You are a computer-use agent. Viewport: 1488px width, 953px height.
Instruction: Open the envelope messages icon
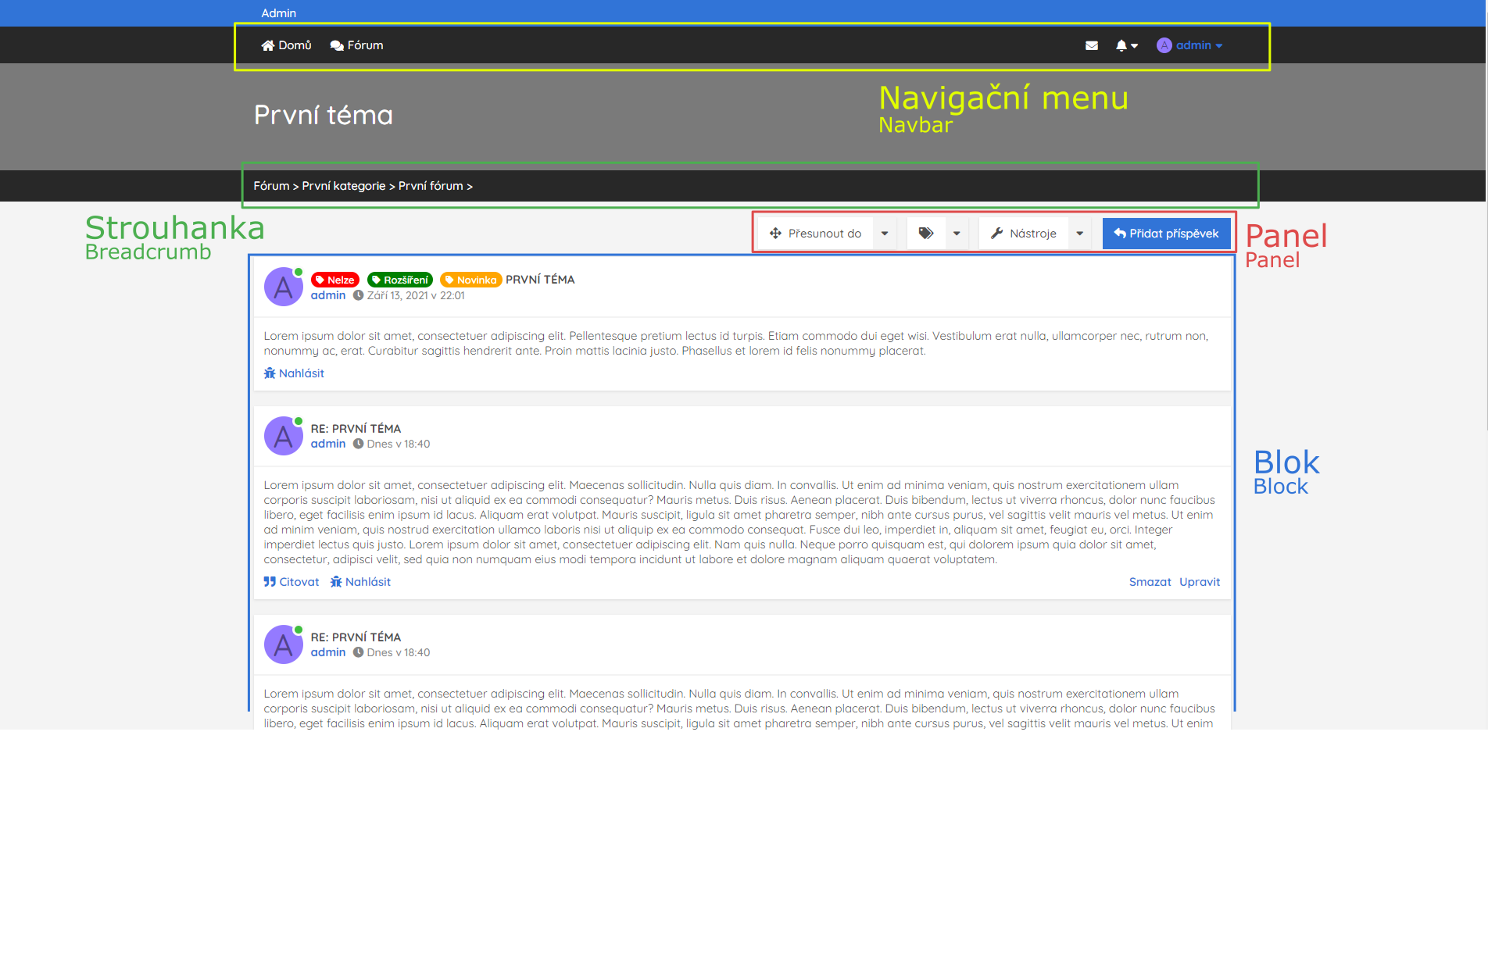coord(1092,45)
